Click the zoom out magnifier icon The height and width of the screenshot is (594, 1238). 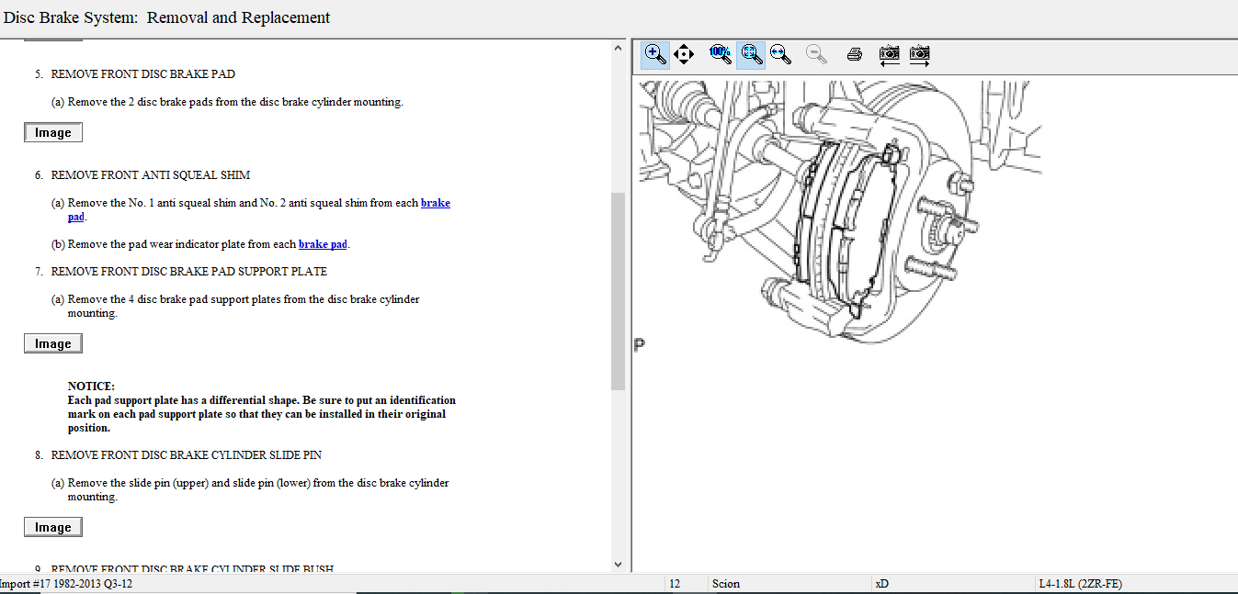[815, 54]
